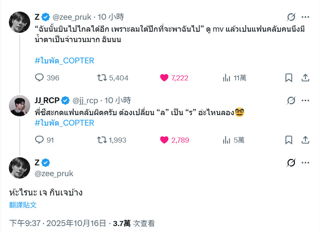Image resolution: width=319 pixels, height=233 pixels.
Task: Click #ใบพัด_COPTER hashtag in JJ_RCP's tweet
Action: point(64,123)
